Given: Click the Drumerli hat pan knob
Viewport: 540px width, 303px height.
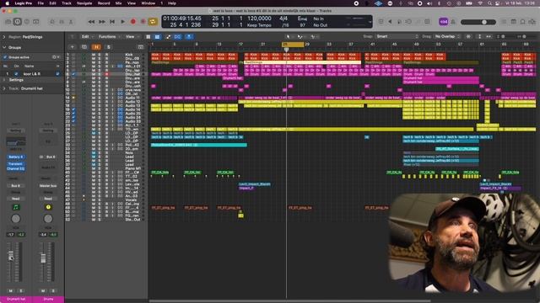Looking at the screenshot, I should point(16,219).
